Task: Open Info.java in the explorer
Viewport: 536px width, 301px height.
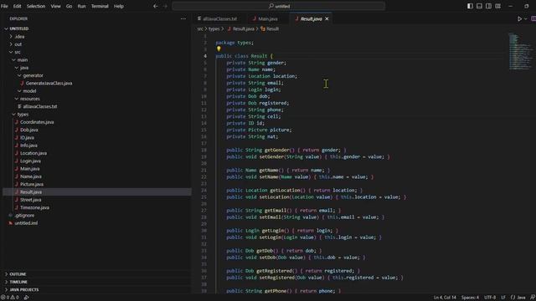Action: [x=28, y=145]
